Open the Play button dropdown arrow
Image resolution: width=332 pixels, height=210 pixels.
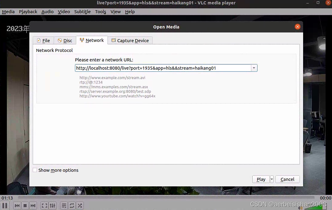tap(272, 179)
